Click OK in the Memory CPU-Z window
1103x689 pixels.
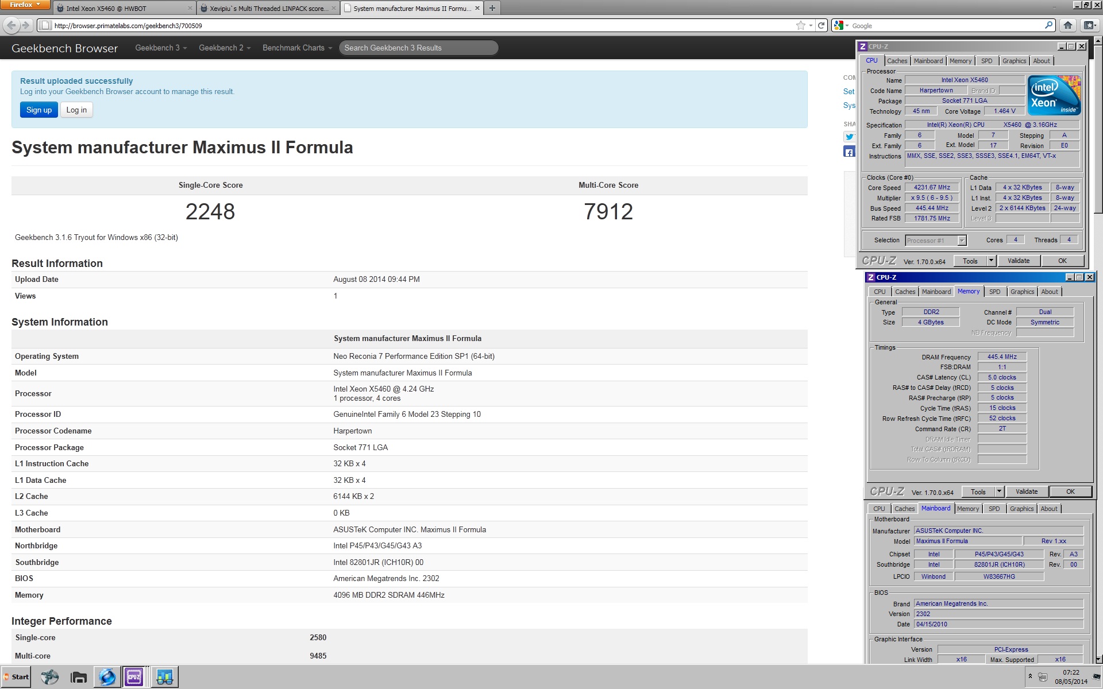(1070, 491)
